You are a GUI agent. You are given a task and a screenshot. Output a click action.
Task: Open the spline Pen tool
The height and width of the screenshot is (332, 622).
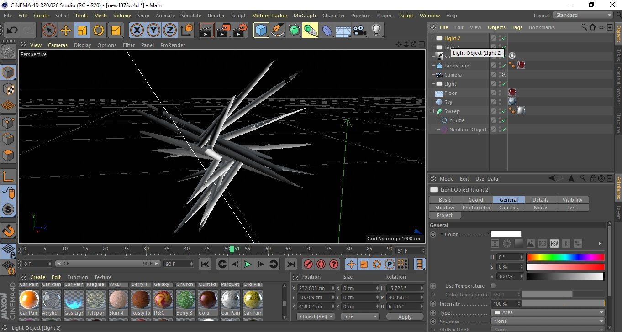(278, 31)
